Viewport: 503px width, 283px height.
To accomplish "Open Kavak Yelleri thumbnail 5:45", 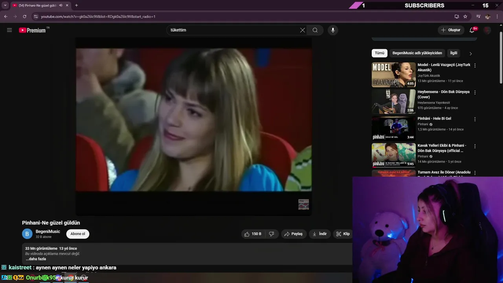I will tap(393, 155).
